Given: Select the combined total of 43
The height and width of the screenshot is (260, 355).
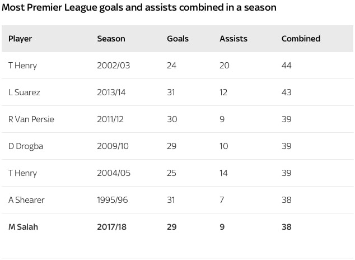Looking at the screenshot, I should tap(287, 92).
